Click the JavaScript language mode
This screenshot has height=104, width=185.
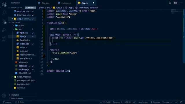(x=143, y=102)
